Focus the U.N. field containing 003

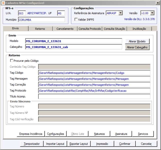point(22,13)
